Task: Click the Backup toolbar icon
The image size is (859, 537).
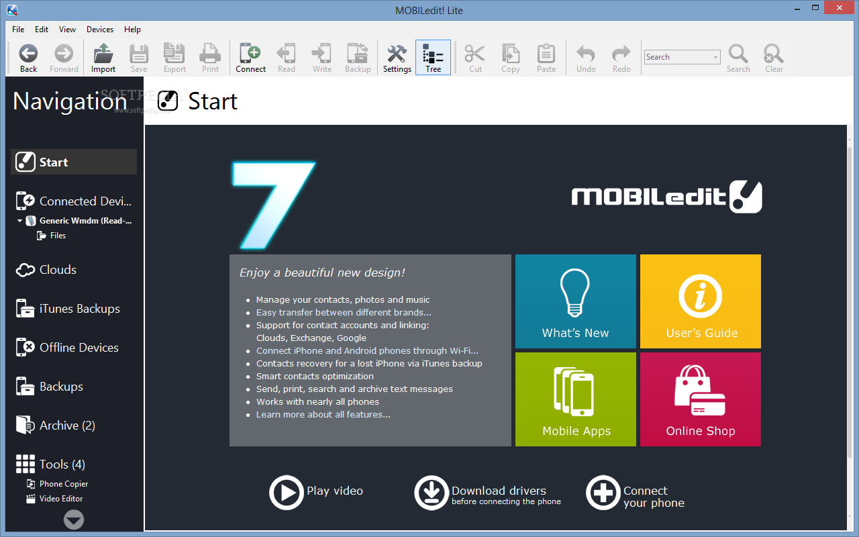Action: point(358,57)
